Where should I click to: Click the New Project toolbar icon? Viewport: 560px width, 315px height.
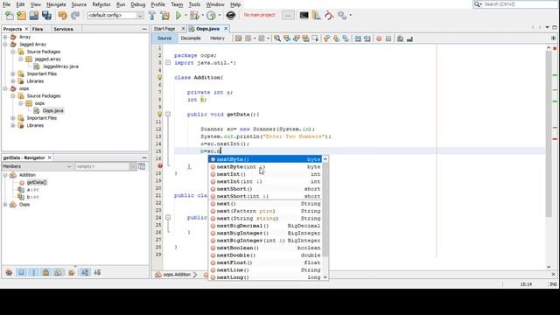[21, 16]
